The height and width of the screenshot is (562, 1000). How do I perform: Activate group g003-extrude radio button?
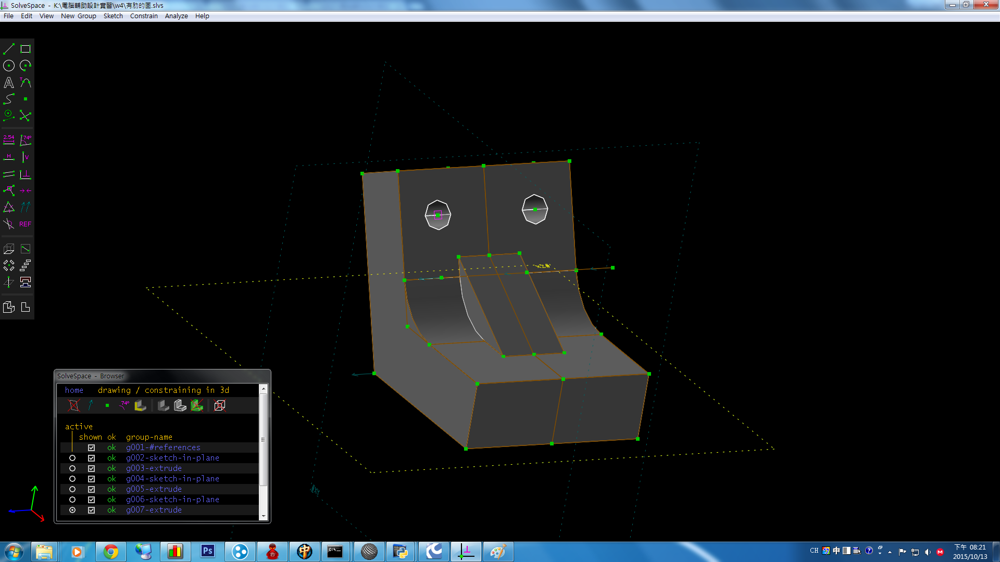click(72, 468)
